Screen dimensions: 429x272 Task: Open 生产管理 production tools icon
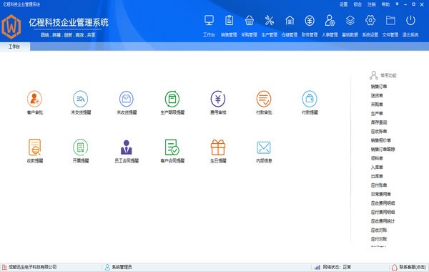270,21
